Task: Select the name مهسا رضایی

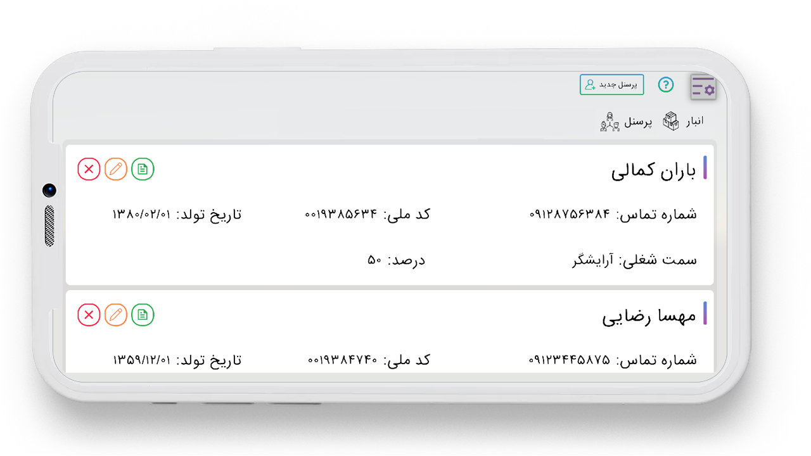Action: point(649,316)
